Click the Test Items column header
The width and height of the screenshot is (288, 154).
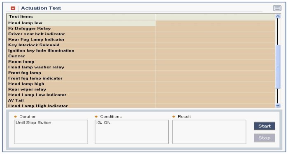(81, 17)
